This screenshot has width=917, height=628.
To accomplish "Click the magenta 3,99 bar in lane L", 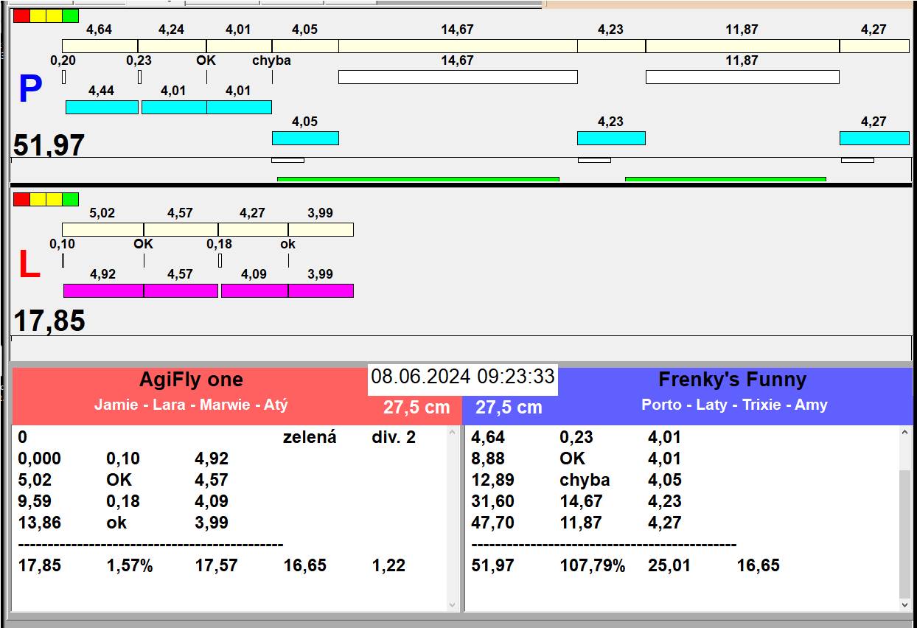I will tap(321, 290).
